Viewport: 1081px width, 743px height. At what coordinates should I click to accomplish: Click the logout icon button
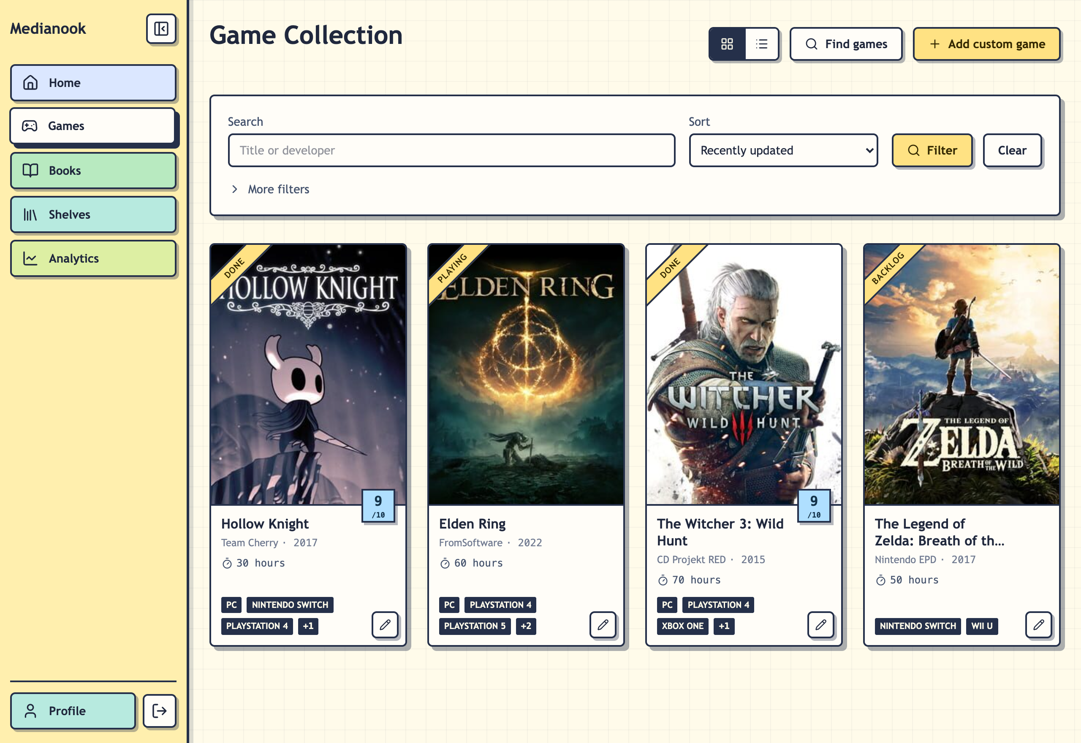tap(159, 710)
